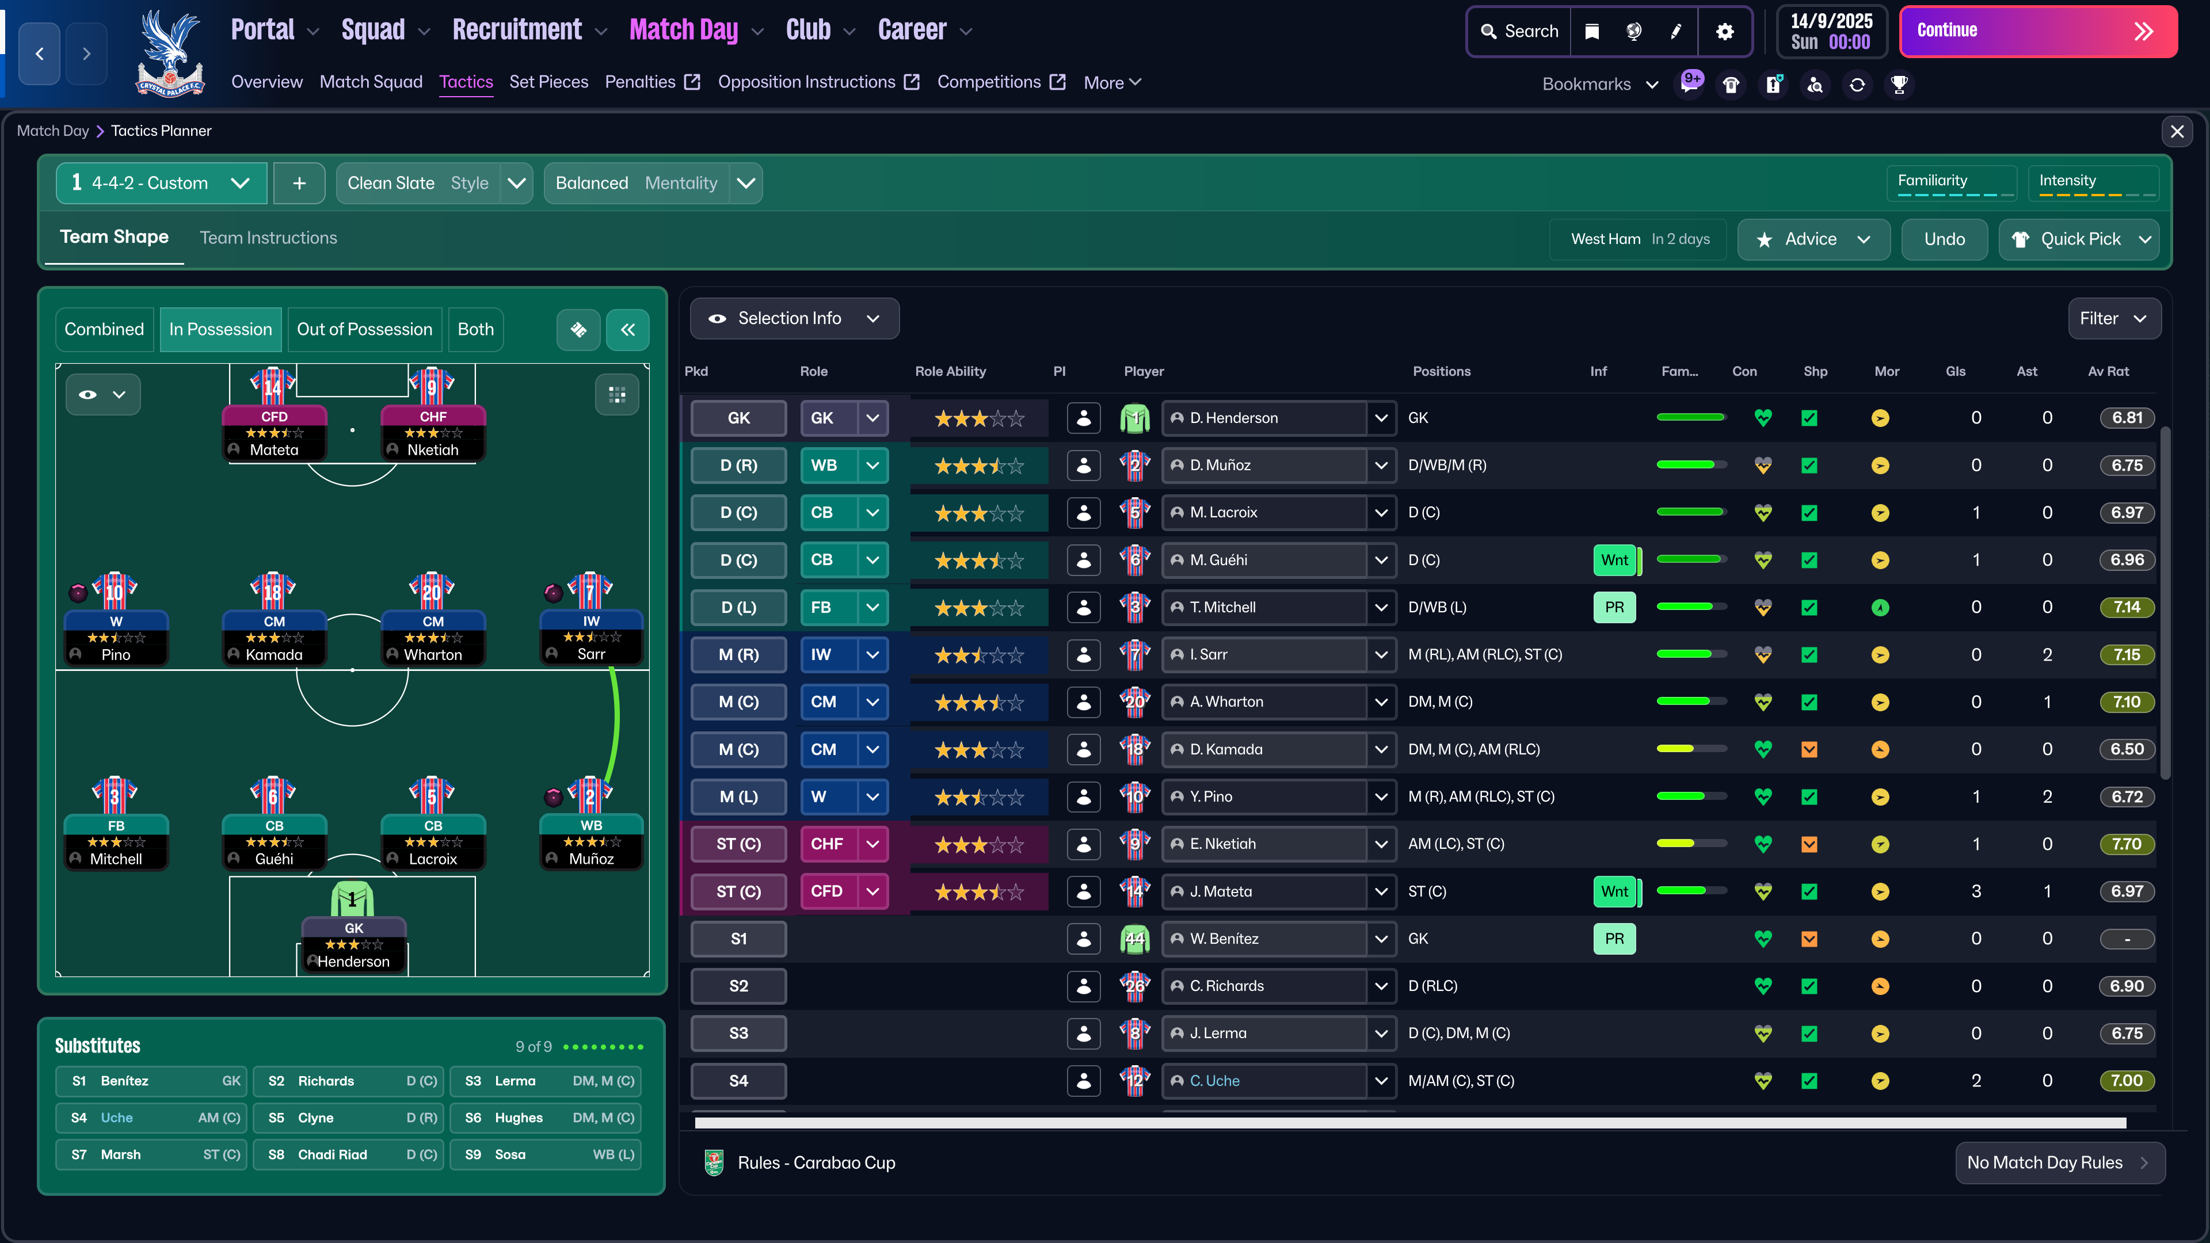
Task: Open the globe world icon
Action: pyautogui.click(x=1633, y=32)
